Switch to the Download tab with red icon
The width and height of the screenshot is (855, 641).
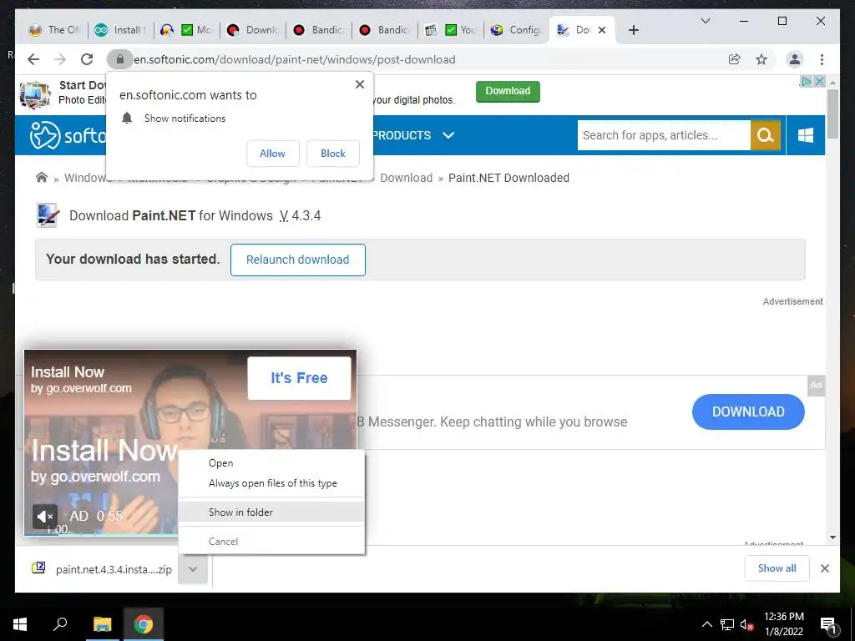pyautogui.click(x=253, y=30)
